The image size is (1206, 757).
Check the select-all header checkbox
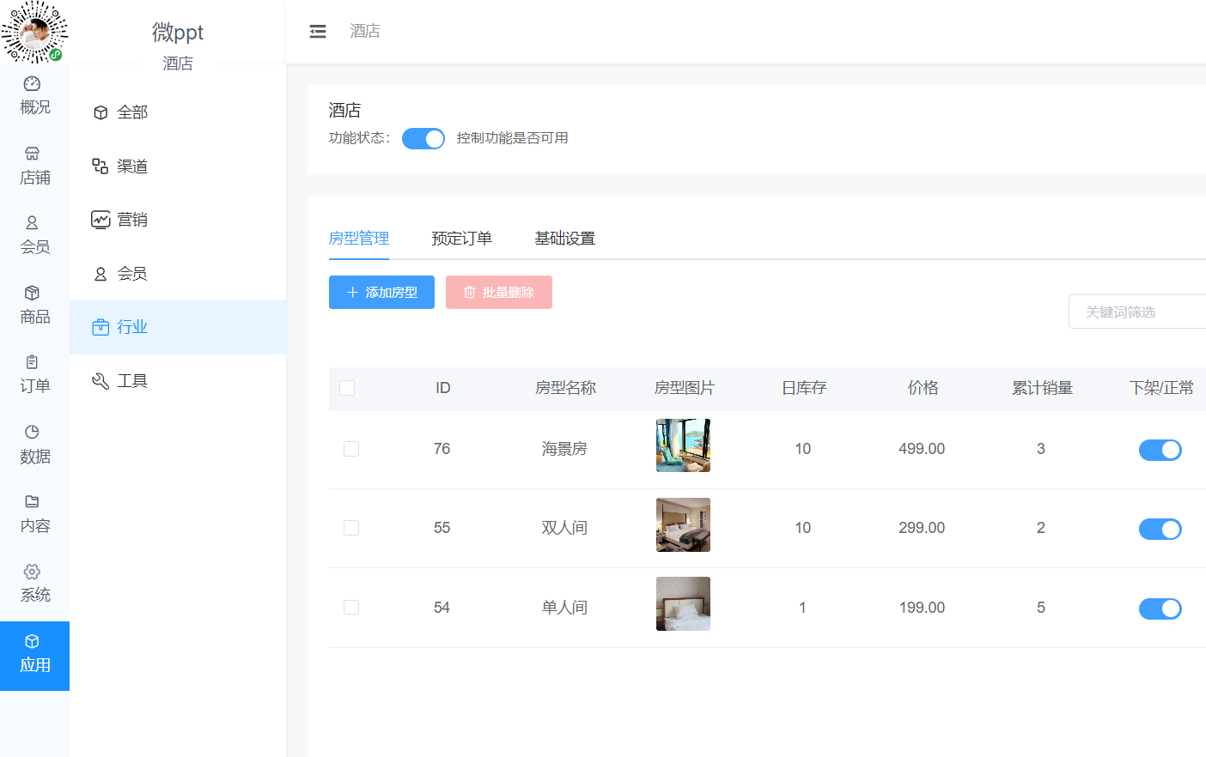(x=347, y=388)
